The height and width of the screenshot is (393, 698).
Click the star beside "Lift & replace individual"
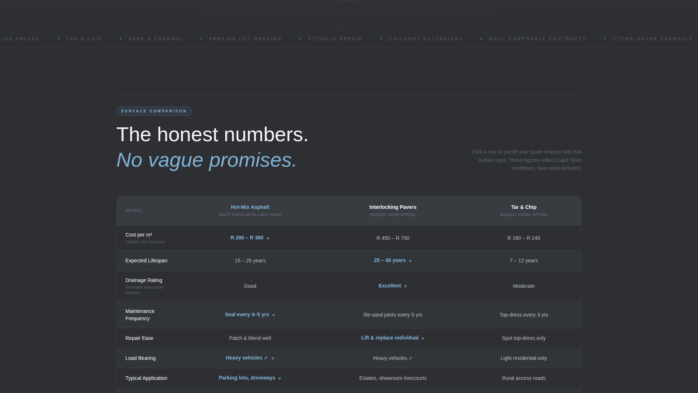click(x=423, y=338)
